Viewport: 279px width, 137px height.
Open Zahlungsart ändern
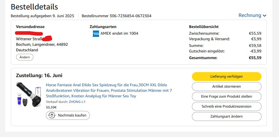(x=226, y=116)
